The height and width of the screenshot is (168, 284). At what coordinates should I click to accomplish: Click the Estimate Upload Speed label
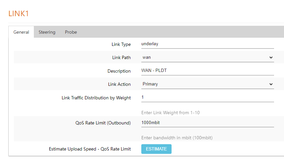[x=90, y=149]
